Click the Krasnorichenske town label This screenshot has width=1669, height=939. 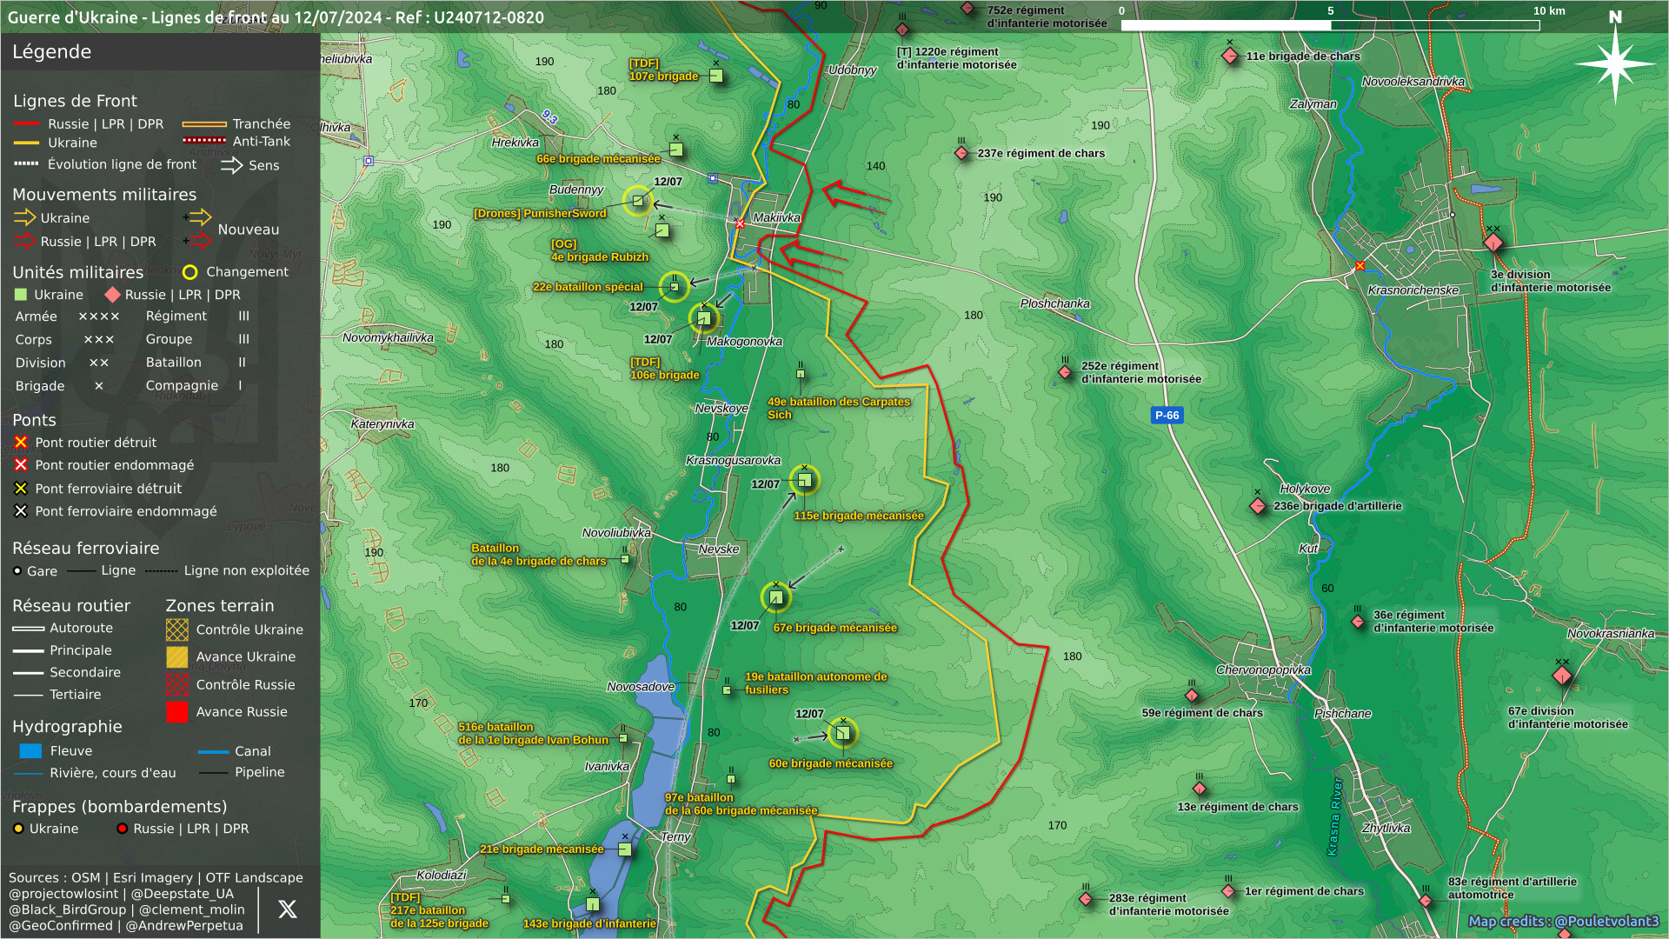click(1413, 290)
